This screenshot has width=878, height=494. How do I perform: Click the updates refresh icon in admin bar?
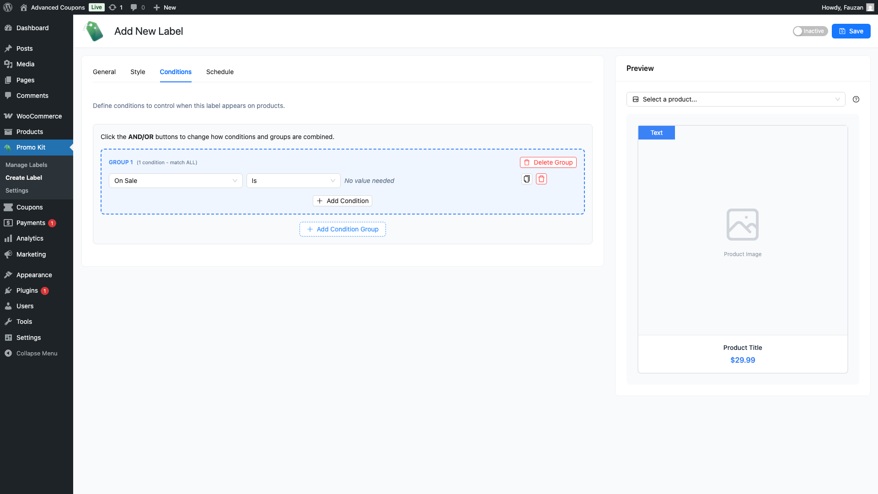(112, 7)
